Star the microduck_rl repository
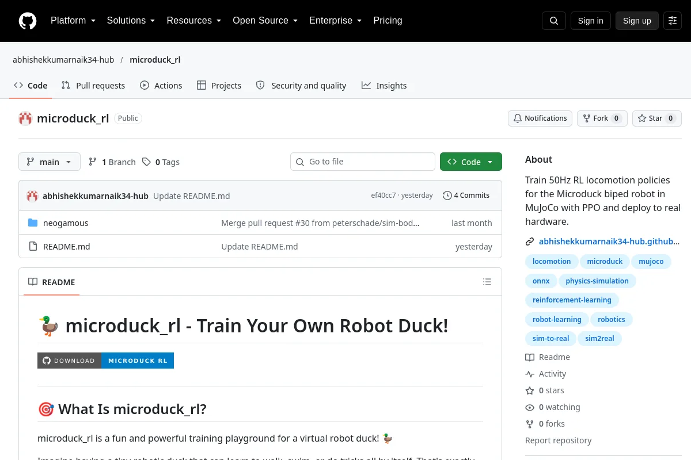The width and height of the screenshot is (691, 460). coord(656,118)
